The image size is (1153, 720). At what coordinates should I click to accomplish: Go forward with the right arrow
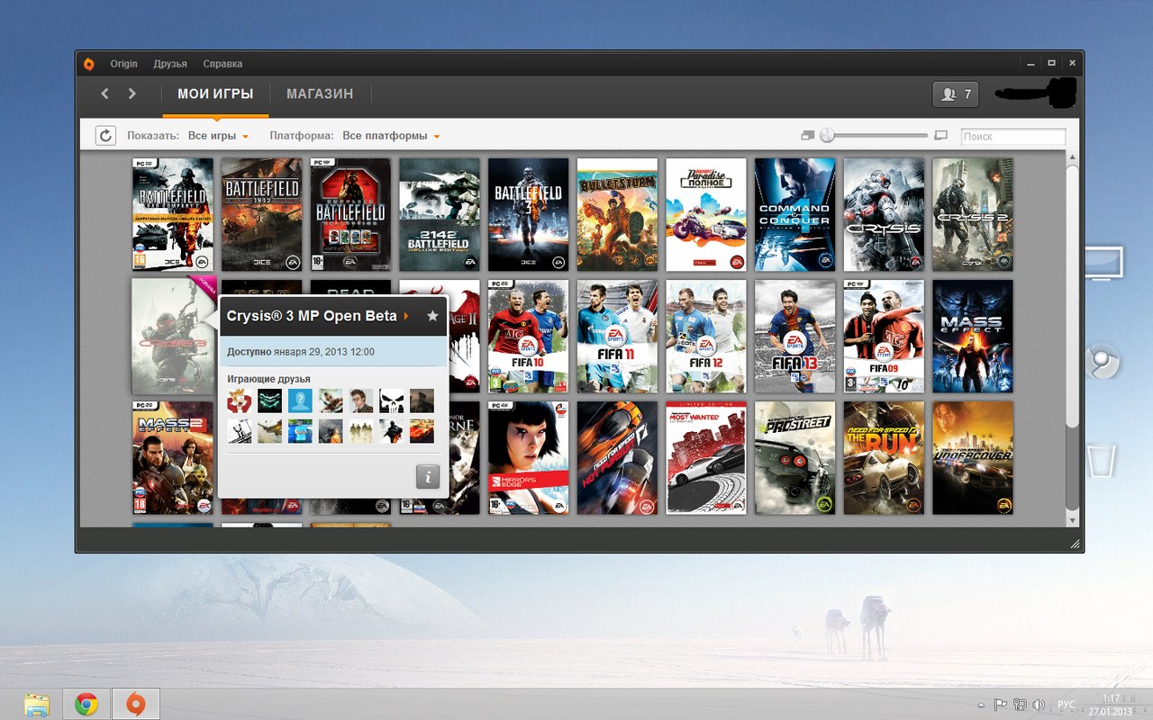[x=132, y=94]
